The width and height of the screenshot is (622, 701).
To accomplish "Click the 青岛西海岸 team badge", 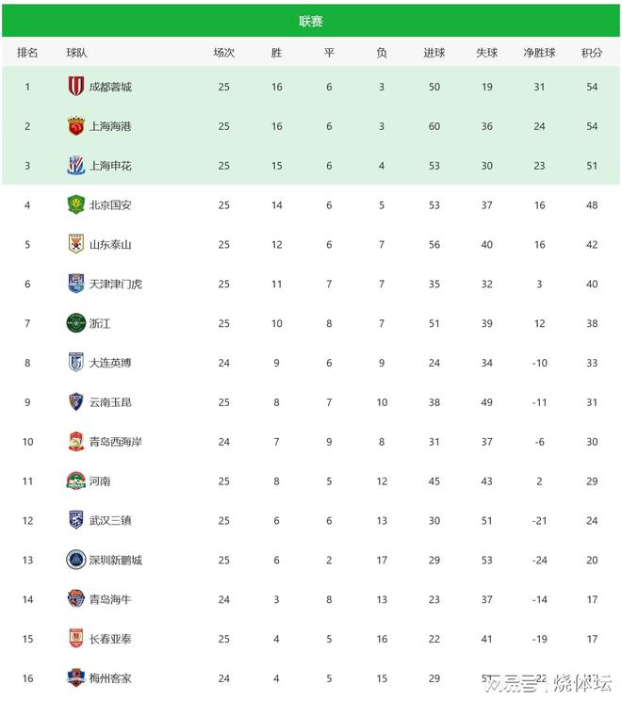I will coord(75,441).
